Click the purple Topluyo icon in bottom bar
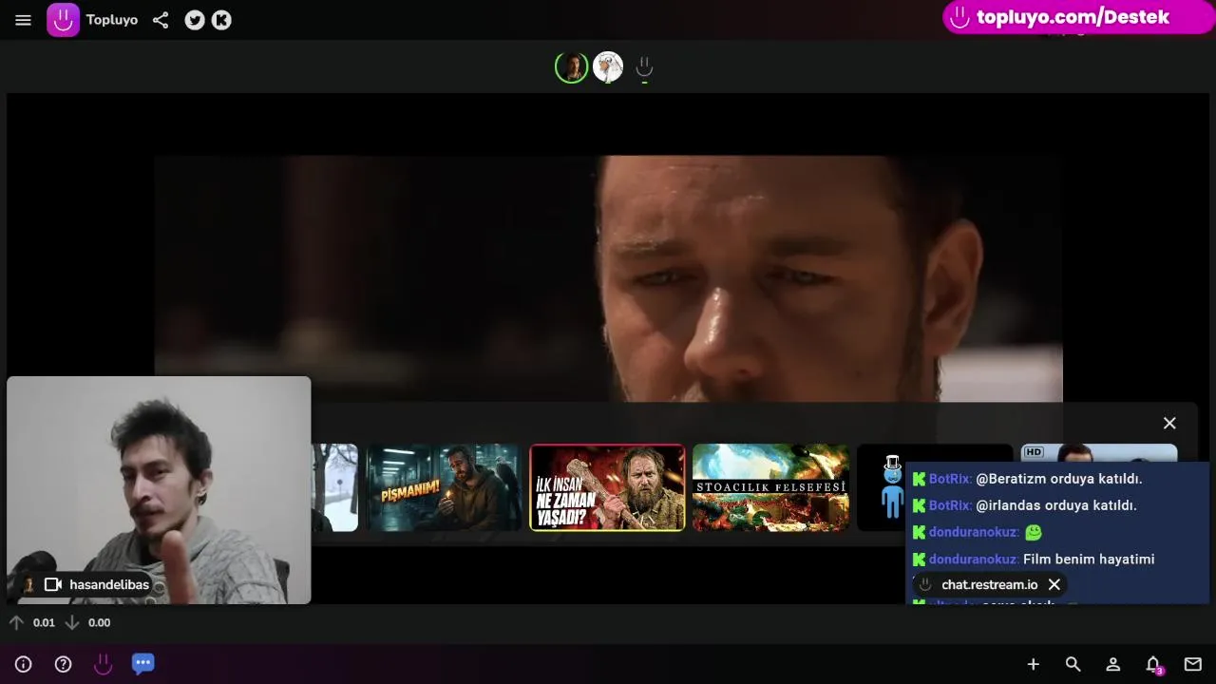 103,664
